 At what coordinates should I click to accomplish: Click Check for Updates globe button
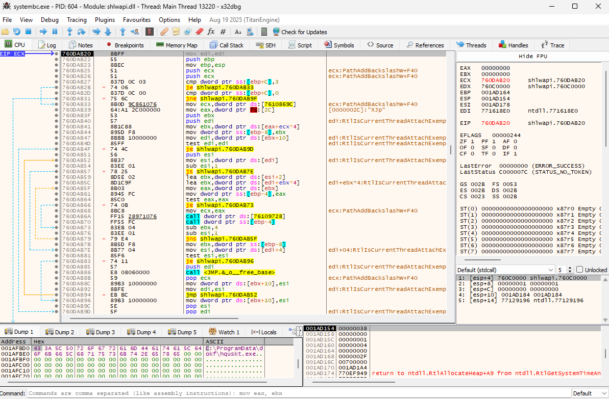300,32
